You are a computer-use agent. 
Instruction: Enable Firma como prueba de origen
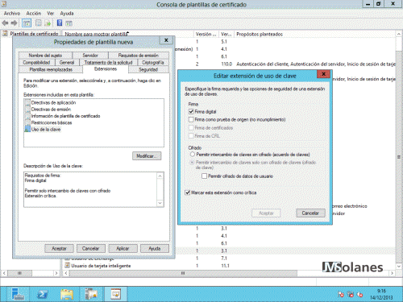click(x=191, y=119)
